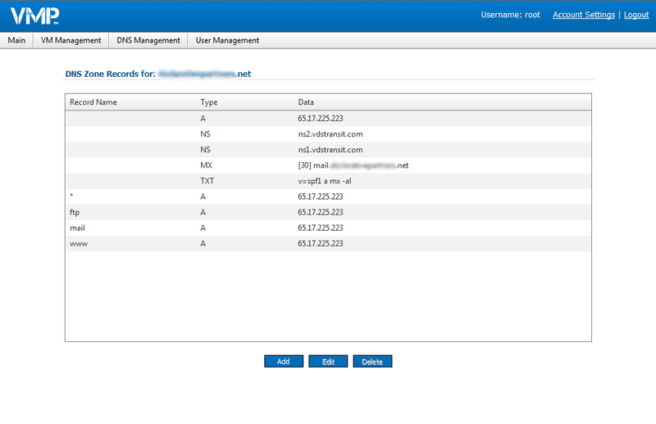Viewport: 656px width, 424px height.
Task: Click the Delete button
Action: (x=372, y=361)
